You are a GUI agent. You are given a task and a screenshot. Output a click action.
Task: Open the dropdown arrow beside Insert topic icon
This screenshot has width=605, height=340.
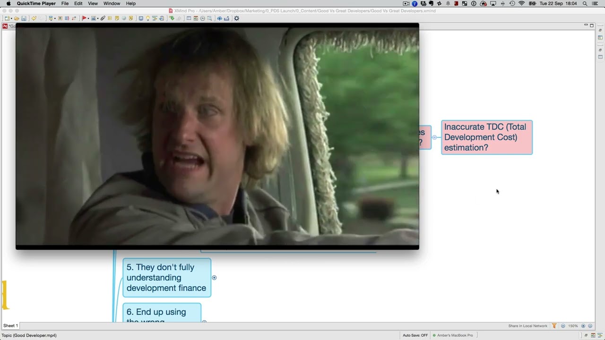(x=55, y=18)
